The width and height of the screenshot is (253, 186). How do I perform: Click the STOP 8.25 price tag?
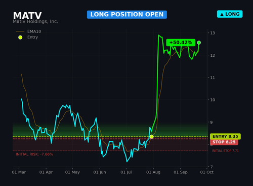tap(224, 142)
